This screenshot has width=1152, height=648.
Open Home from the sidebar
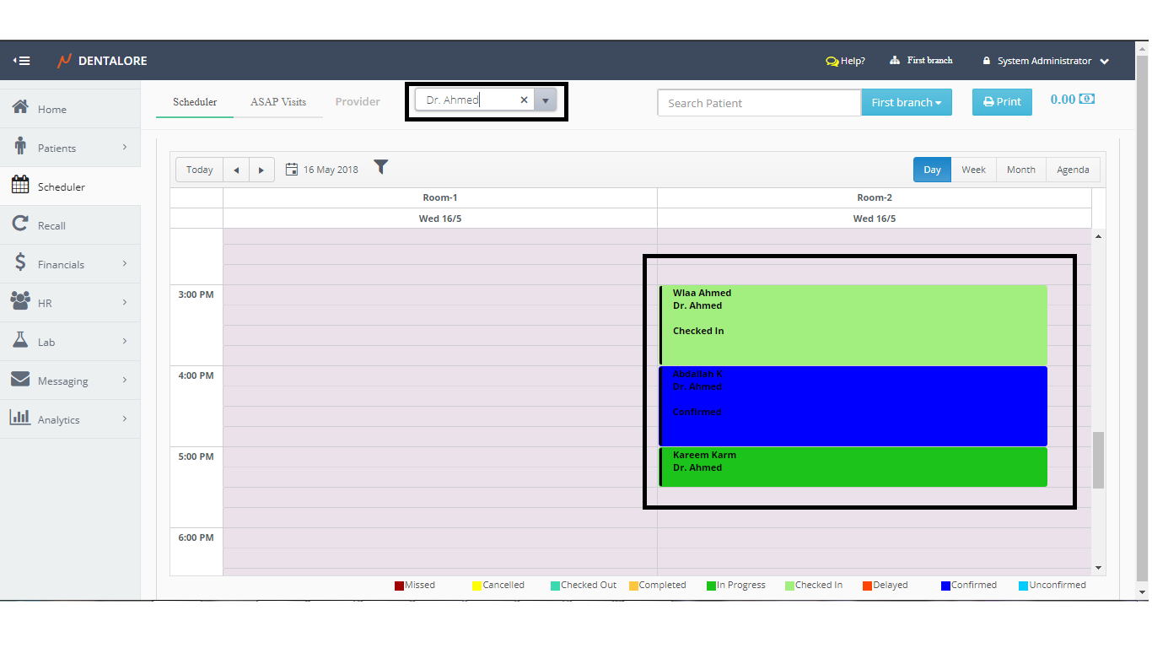(x=51, y=109)
